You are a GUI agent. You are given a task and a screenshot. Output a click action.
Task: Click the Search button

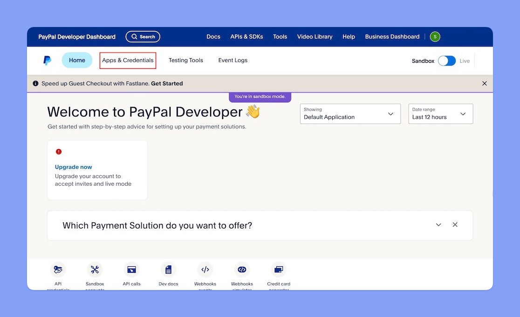point(143,37)
